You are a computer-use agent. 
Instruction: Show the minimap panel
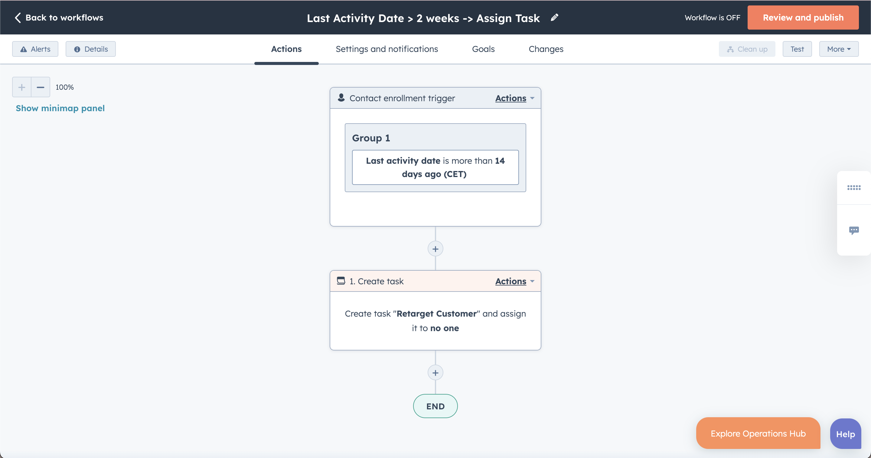pos(60,108)
